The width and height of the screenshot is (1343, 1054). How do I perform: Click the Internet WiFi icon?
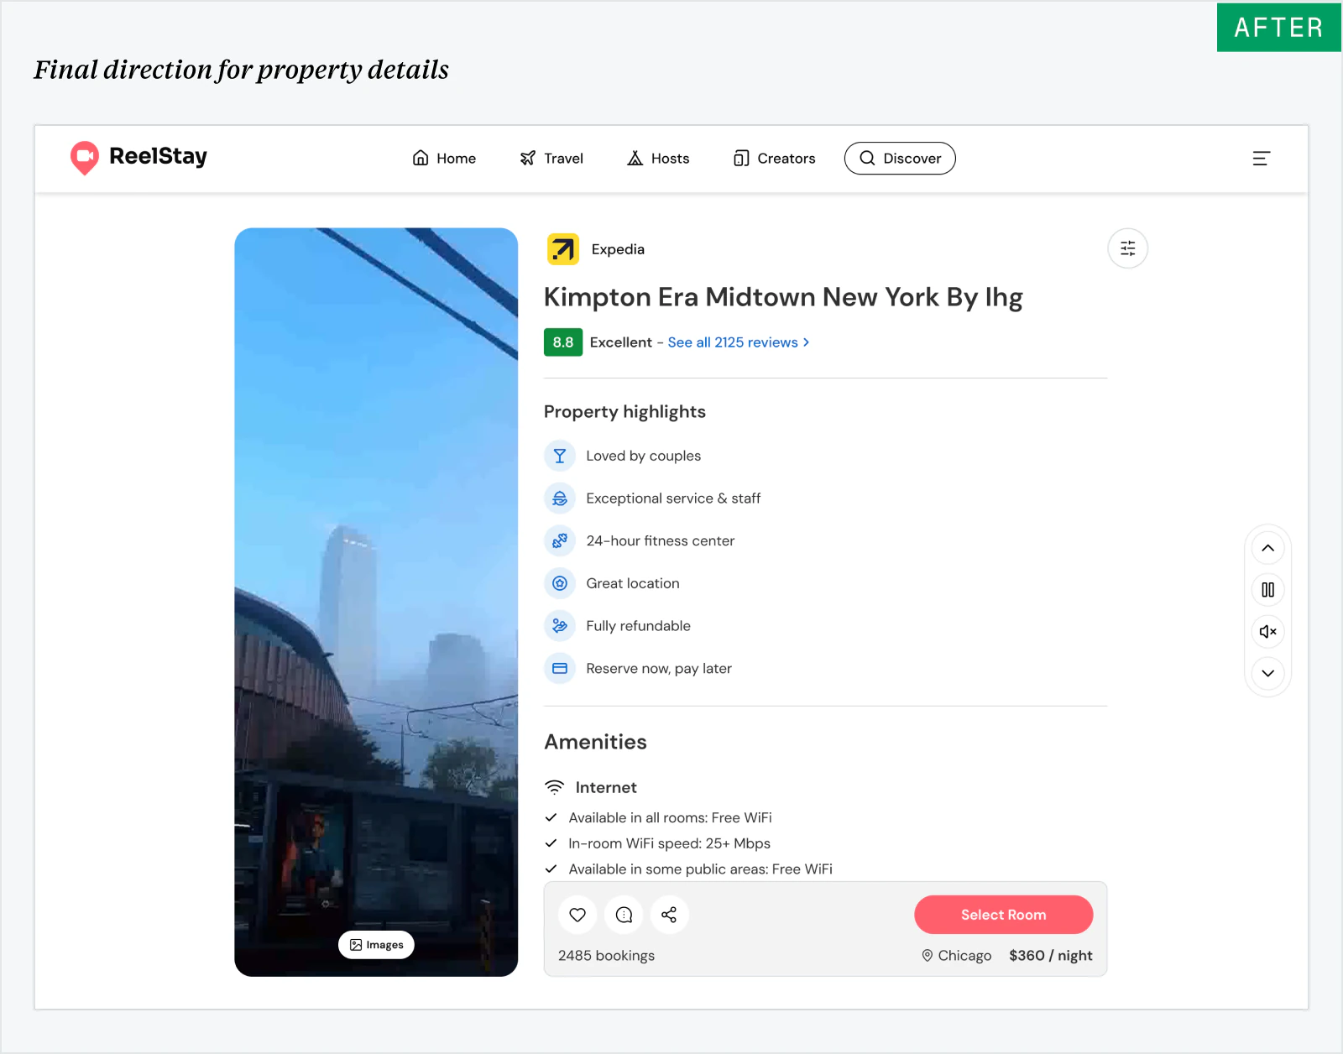point(555,787)
